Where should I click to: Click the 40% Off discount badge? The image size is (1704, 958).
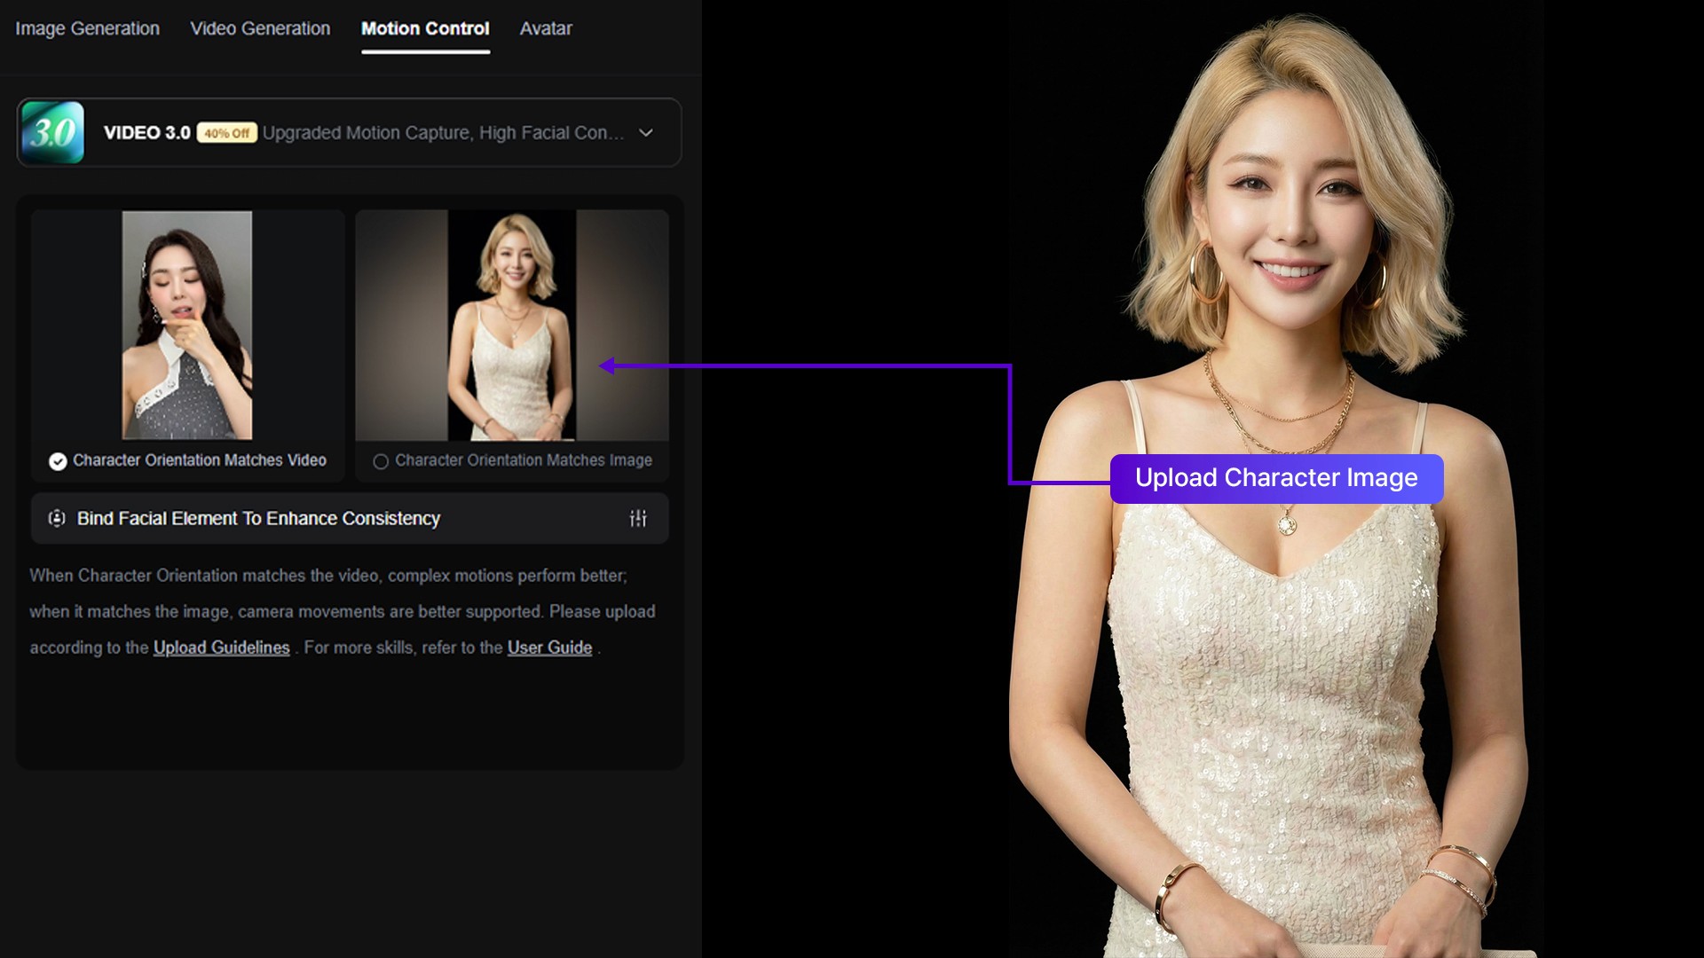pos(226,133)
